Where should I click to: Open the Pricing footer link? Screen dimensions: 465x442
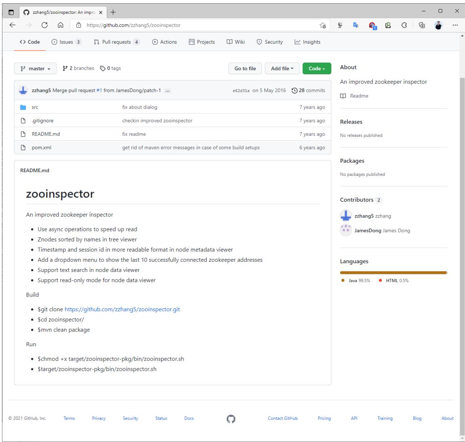[x=324, y=418]
